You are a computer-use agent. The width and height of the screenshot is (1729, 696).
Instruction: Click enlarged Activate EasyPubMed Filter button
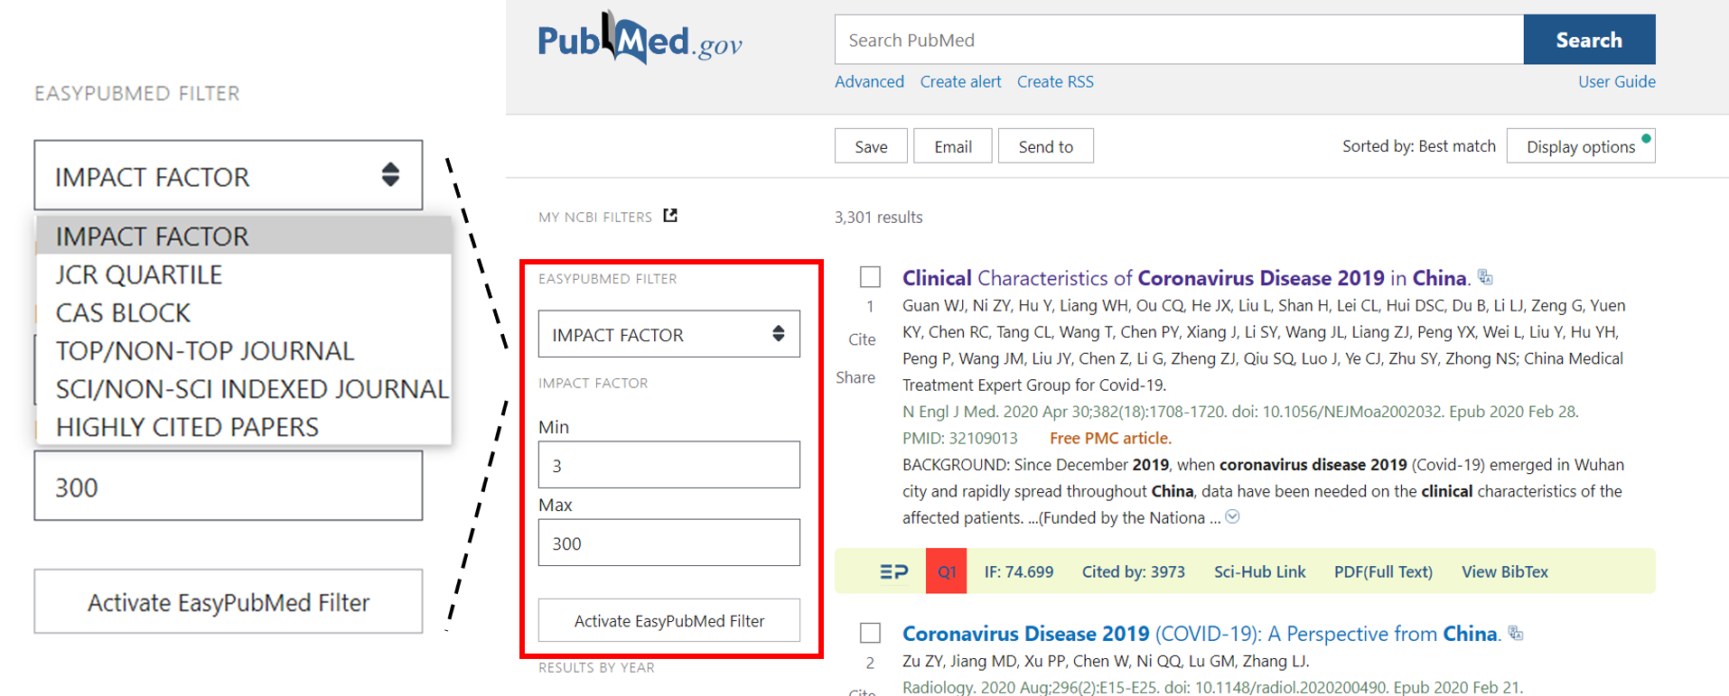228,601
